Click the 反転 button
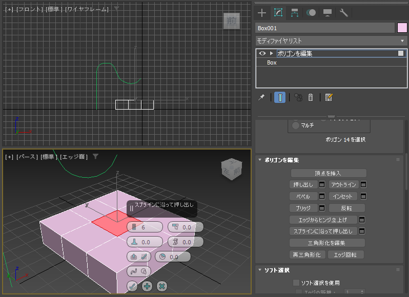This screenshot has width=409, height=297. 346,208
